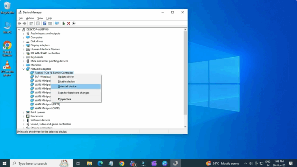Click the Help icon in the toolbar
297x167 pixels.
pos(45,23)
